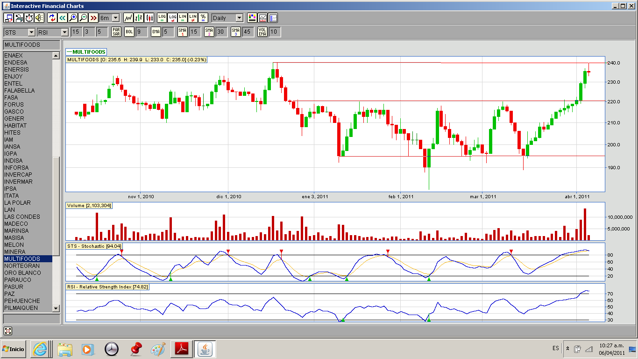The height and width of the screenshot is (359, 638).
Task: Toggle the VOL EMA indicator
Action: pyautogui.click(x=262, y=32)
